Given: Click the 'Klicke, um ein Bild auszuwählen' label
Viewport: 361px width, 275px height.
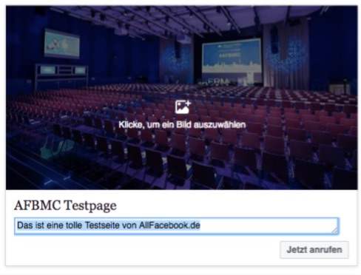Looking at the screenshot, I should (x=182, y=125).
